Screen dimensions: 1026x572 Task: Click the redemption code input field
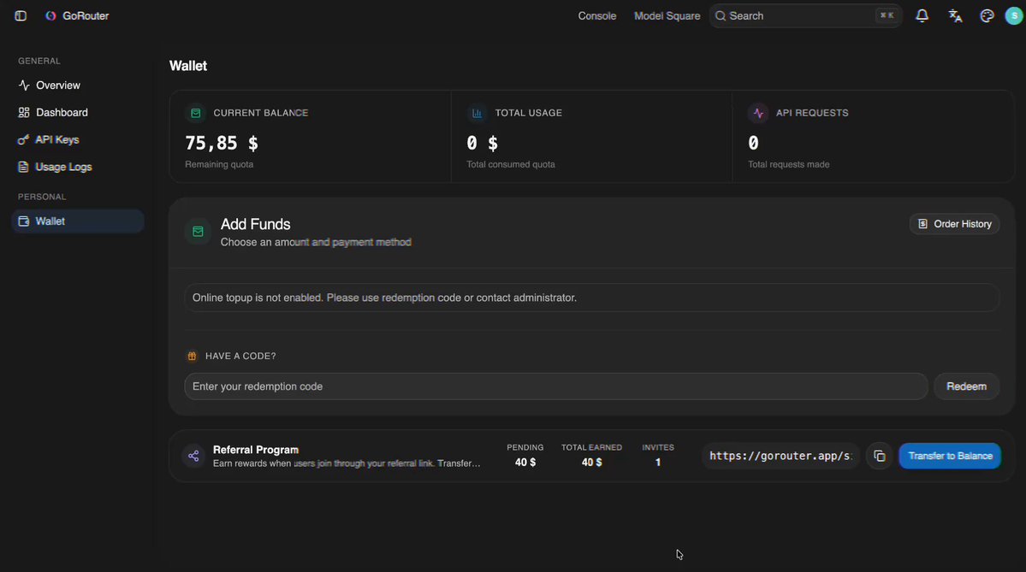coord(556,386)
